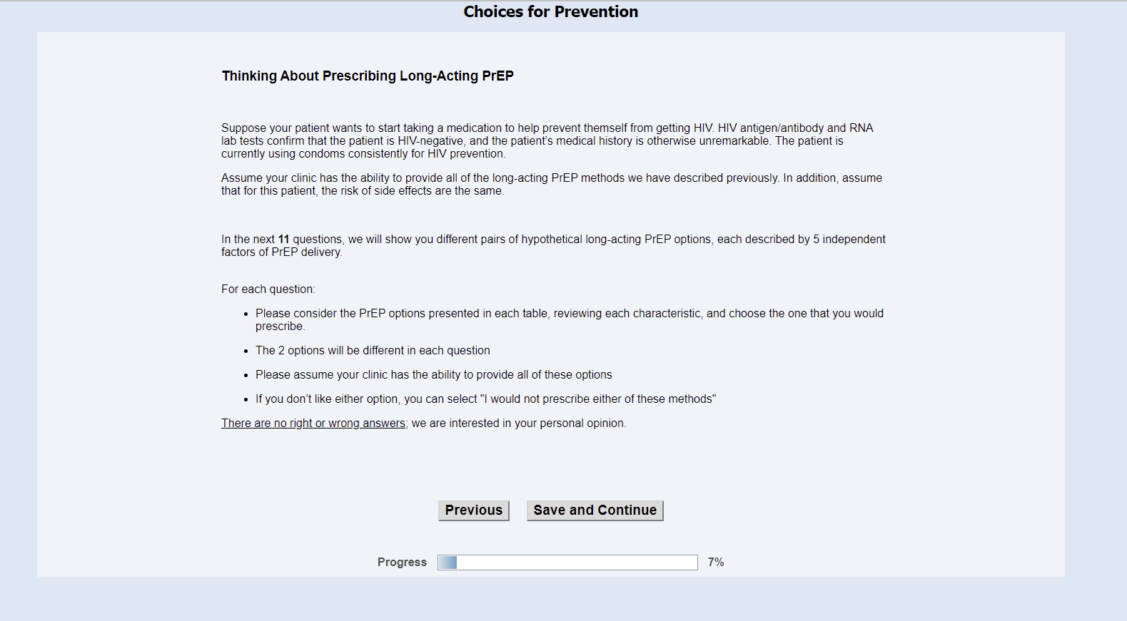Screen dimensions: 1127x621
Task: Click the bullet about clinic ability to provide options
Action: pyautogui.click(x=433, y=375)
